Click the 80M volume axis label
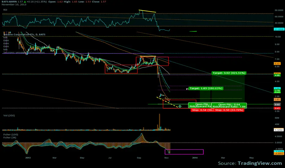This screenshot has width=285, height=168. 277,118
